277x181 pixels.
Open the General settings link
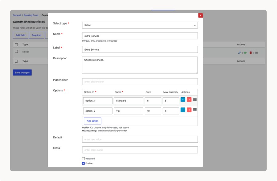point(17,15)
